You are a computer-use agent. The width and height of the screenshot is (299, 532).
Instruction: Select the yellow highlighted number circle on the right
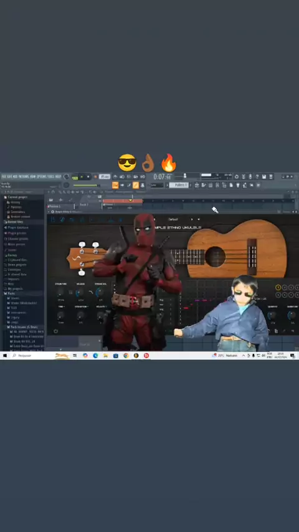[278, 287]
